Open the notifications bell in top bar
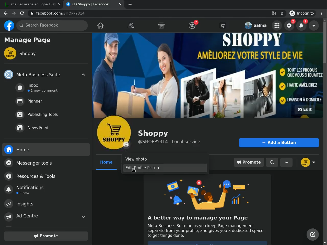The width and height of the screenshot is (327, 245). pyautogui.click(x=301, y=26)
